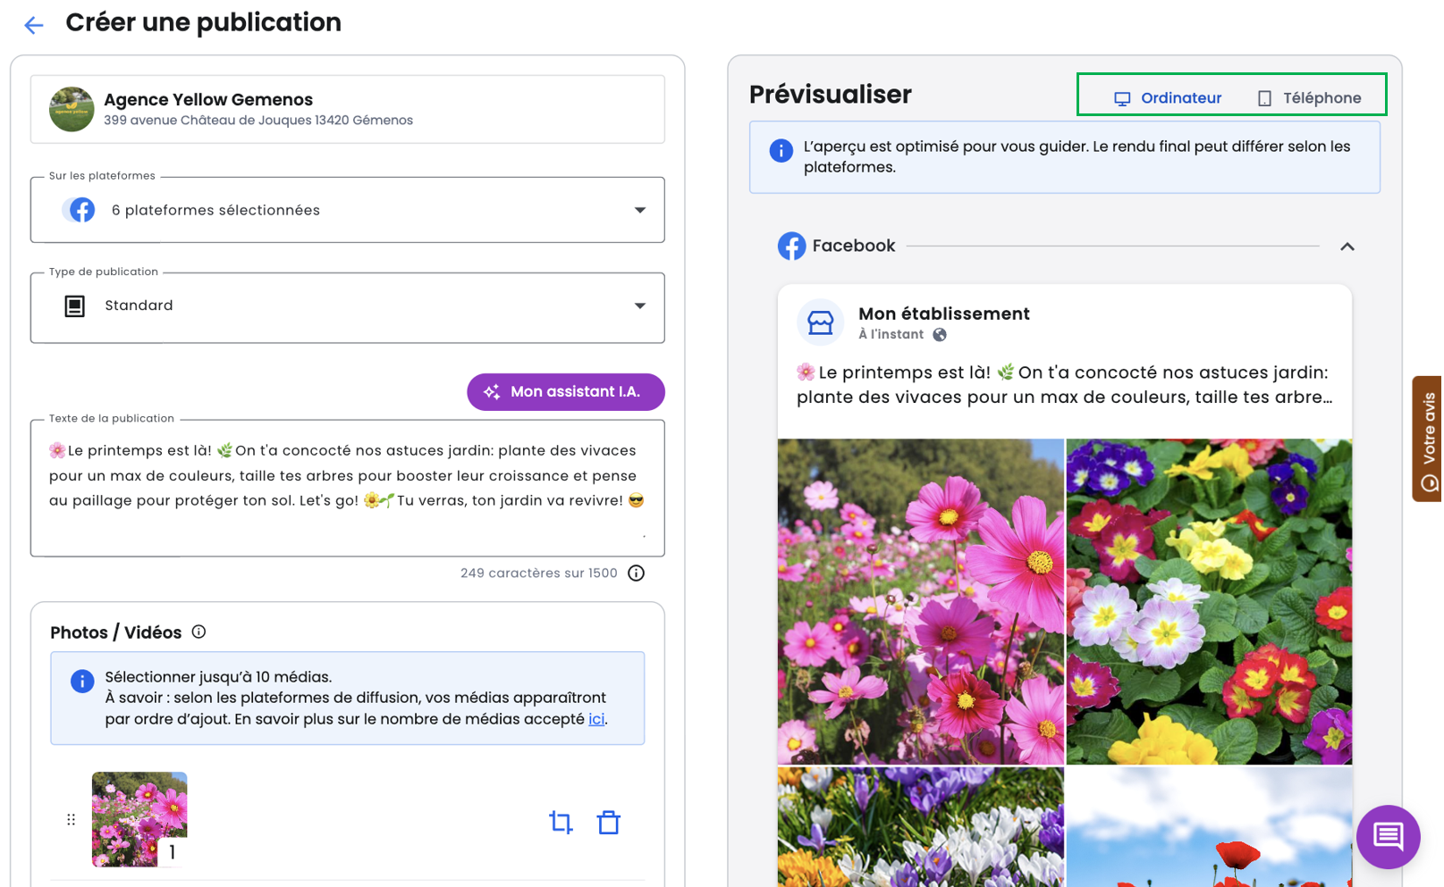Follow the 'ici' link about media

(x=595, y=719)
